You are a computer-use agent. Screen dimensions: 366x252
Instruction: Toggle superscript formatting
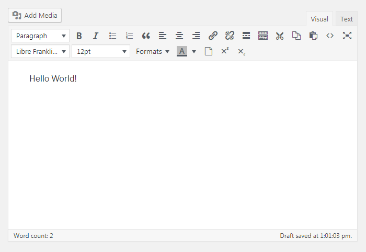tap(225, 51)
